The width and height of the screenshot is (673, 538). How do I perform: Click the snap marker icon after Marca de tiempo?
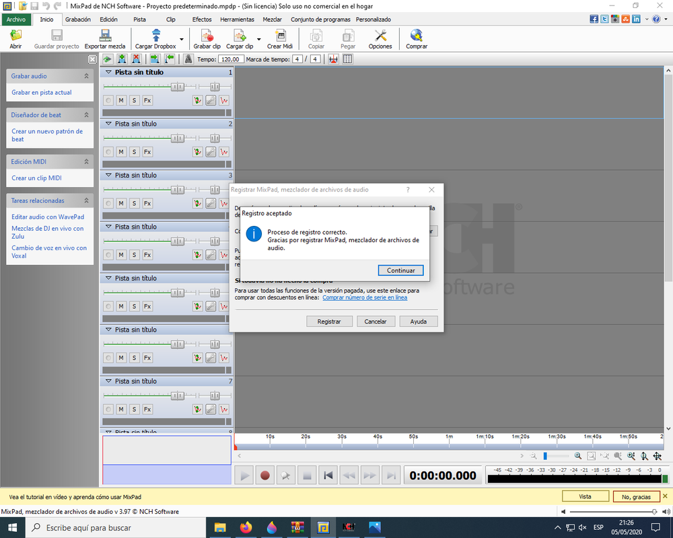point(333,59)
